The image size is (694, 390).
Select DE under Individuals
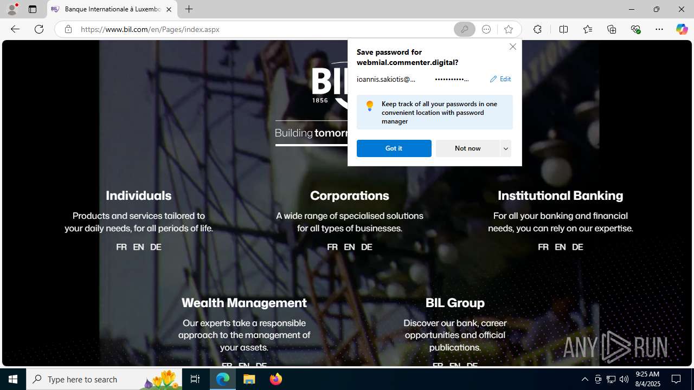(x=156, y=247)
